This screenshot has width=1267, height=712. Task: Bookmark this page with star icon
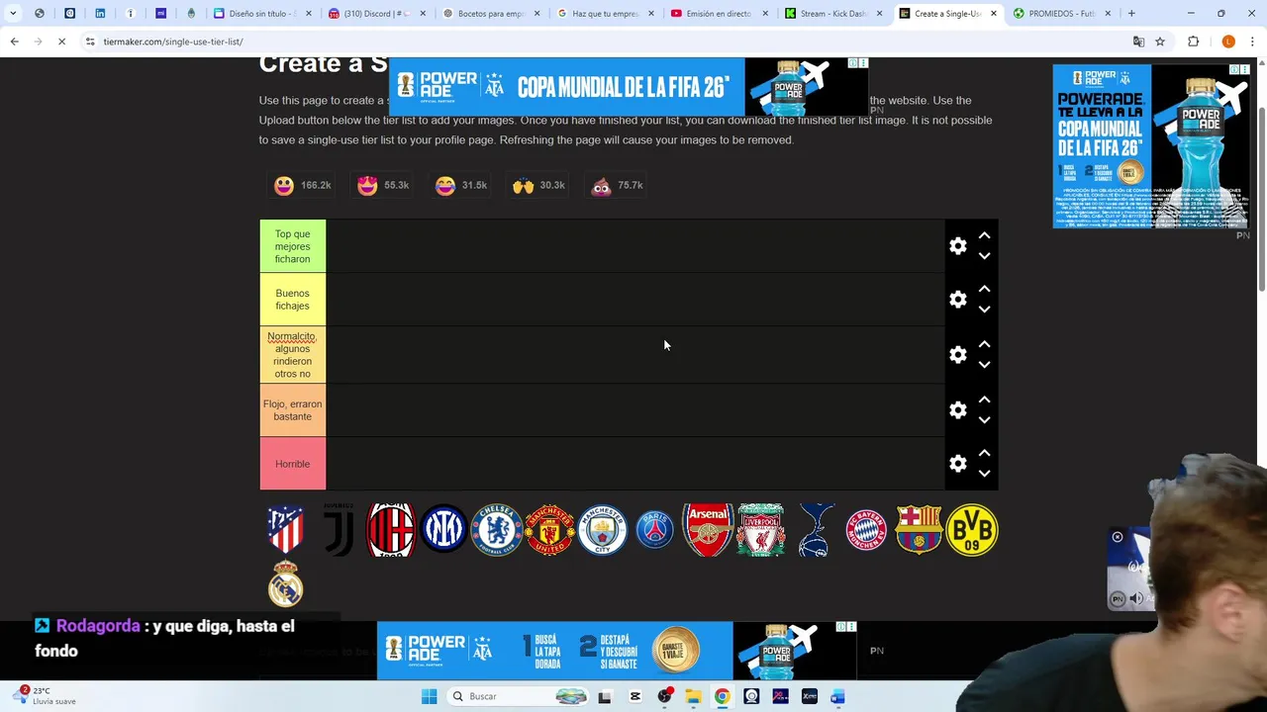pyautogui.click(x=1160, y=42)
